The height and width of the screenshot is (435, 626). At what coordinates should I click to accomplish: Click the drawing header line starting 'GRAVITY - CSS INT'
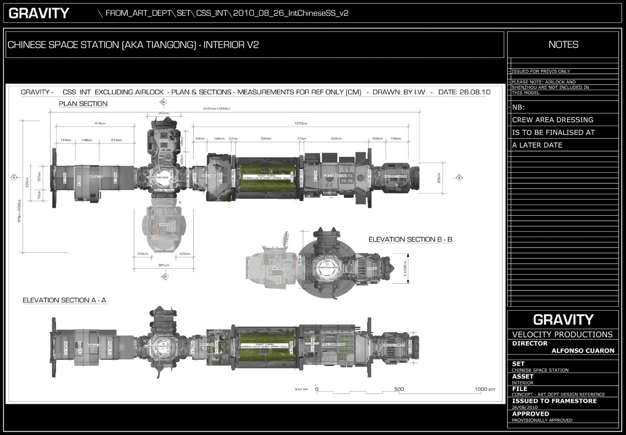pos(255,92)
